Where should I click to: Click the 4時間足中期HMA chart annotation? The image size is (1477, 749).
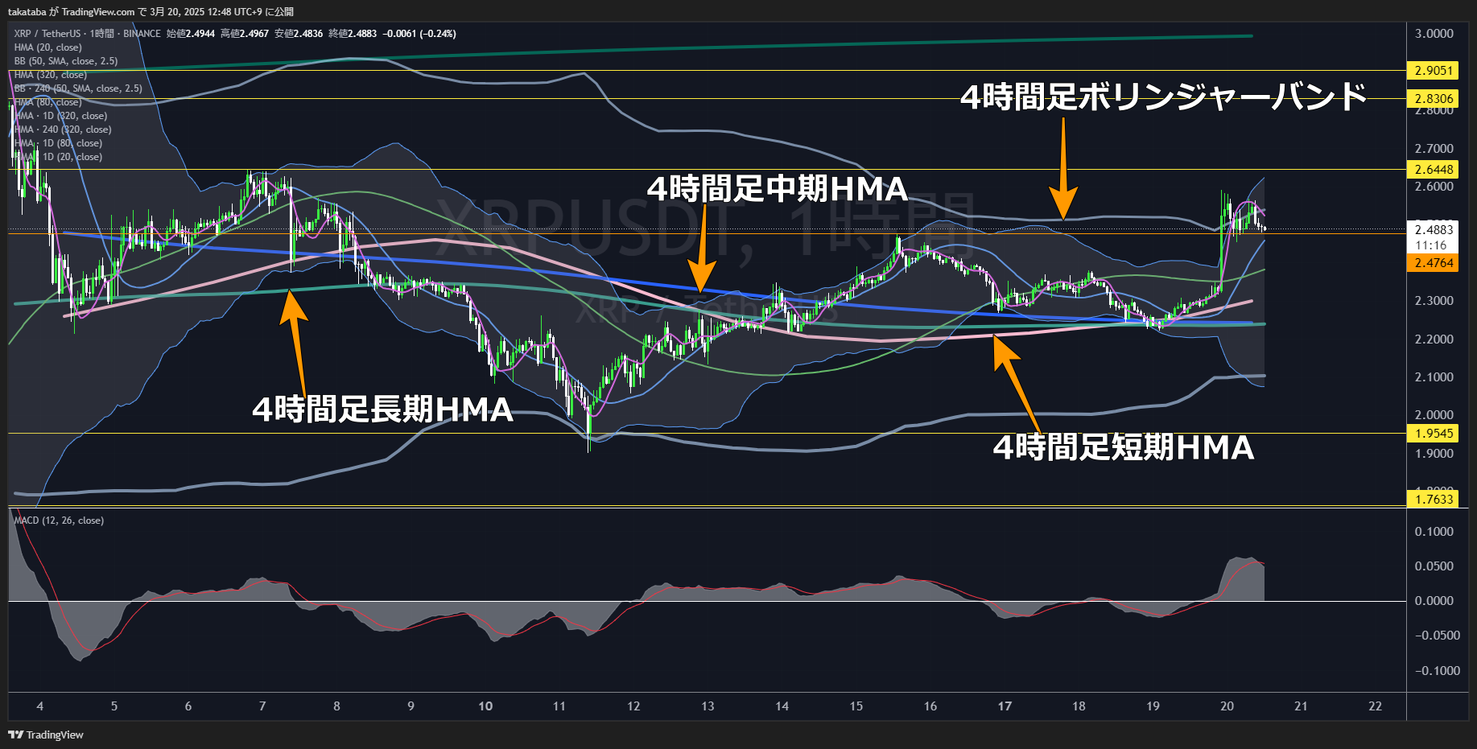point(778,189)
